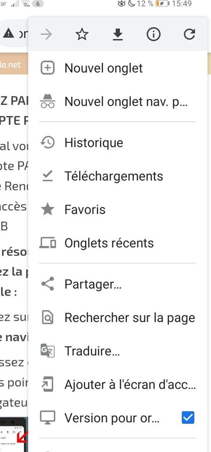
Task: Open Historique from the menu
Action: (x=118, y=143)
